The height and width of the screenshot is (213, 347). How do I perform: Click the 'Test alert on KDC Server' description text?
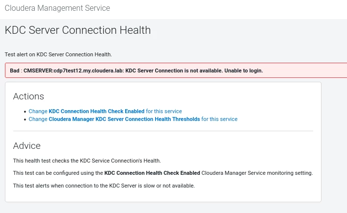(58, 54)
